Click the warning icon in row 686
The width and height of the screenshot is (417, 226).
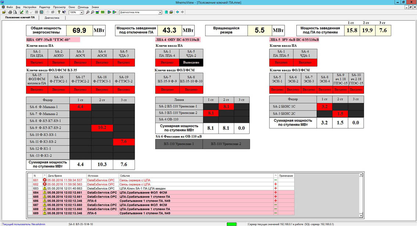tap(45, 201)
